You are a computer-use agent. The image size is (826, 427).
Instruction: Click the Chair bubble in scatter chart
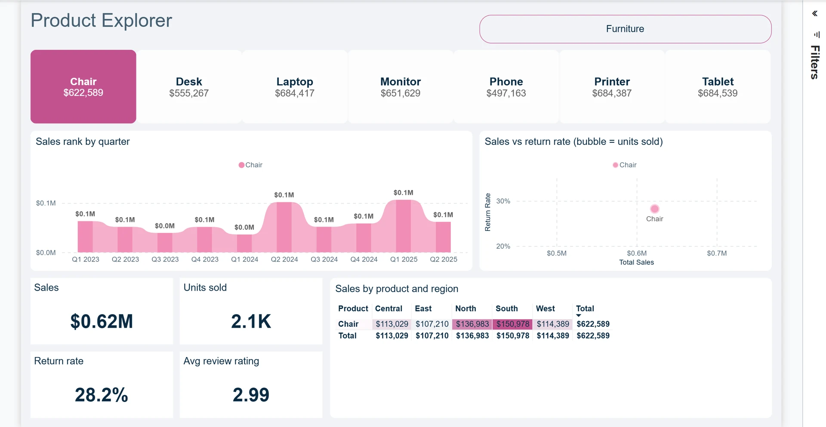pos(654,209)
